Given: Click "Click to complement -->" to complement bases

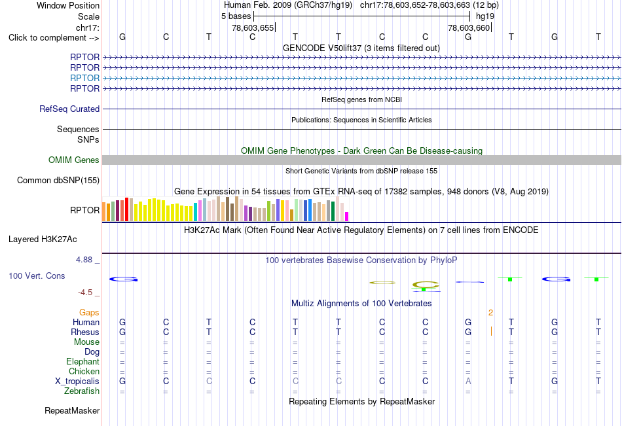Looking at the screenshot, I should click(x=54, y=38).
